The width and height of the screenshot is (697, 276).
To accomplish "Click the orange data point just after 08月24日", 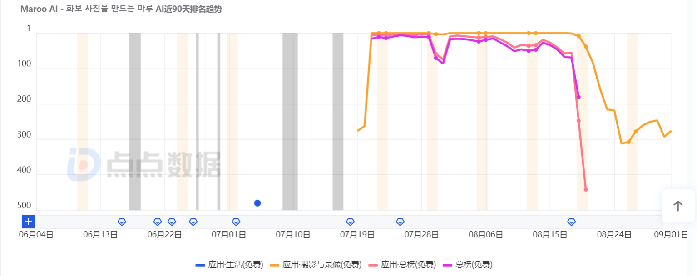I will click(x=629, y=142).
